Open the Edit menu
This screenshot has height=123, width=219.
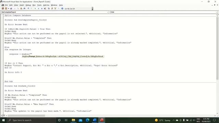pos(11,5)
